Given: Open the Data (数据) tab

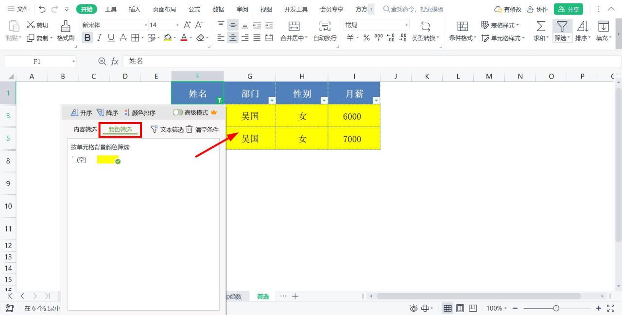Looking at the screenshot, I should [x=218, y=9].
